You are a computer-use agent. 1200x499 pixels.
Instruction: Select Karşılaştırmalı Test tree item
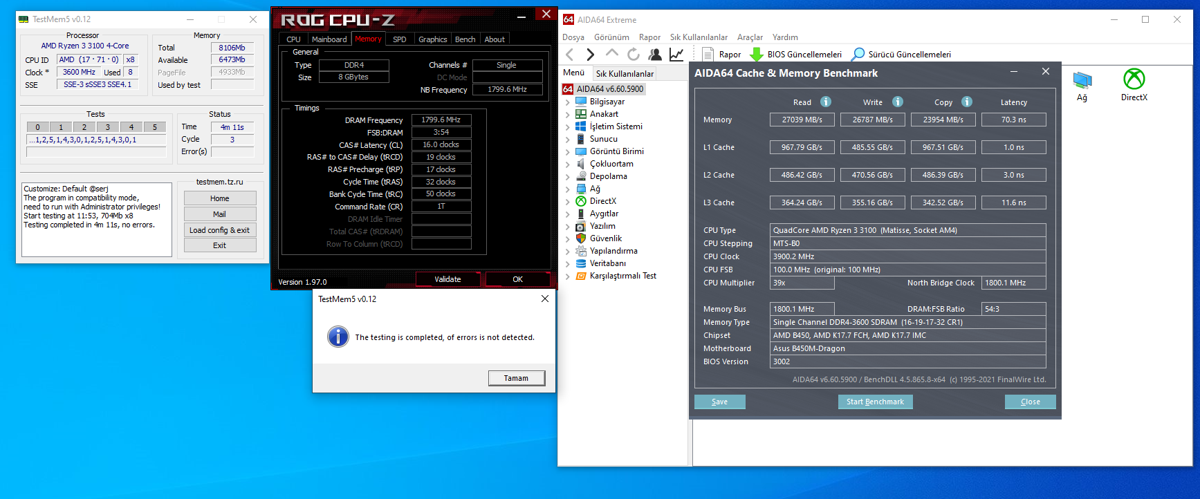(622, 276)
